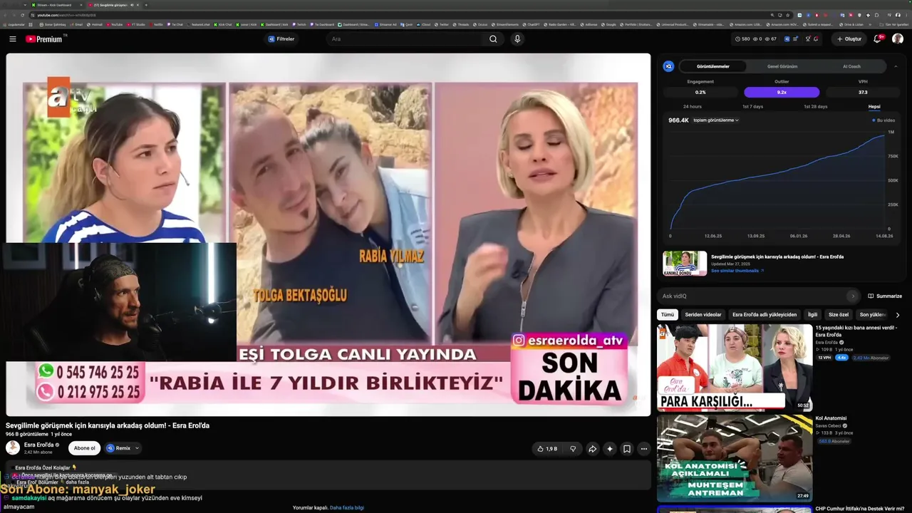Open Esra Erol'da channel avatar
The width and height of the screenshot is (912, 513).
point(13,447)
